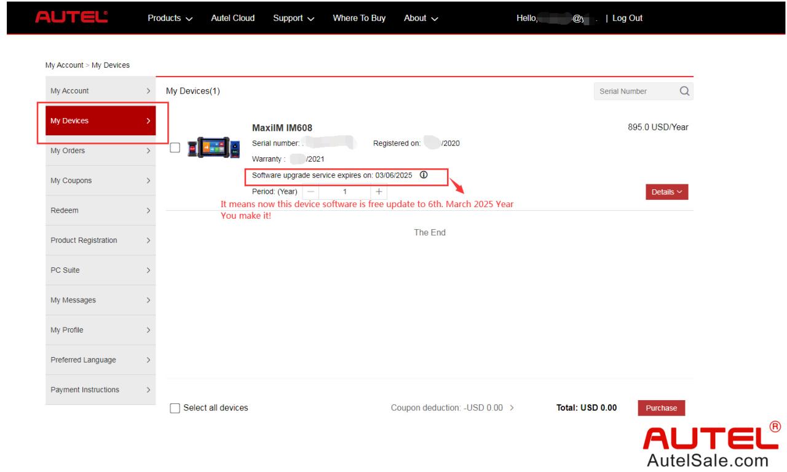Click the search magnifier icon
Screen dimensions: 787x472
pos(683,91)
